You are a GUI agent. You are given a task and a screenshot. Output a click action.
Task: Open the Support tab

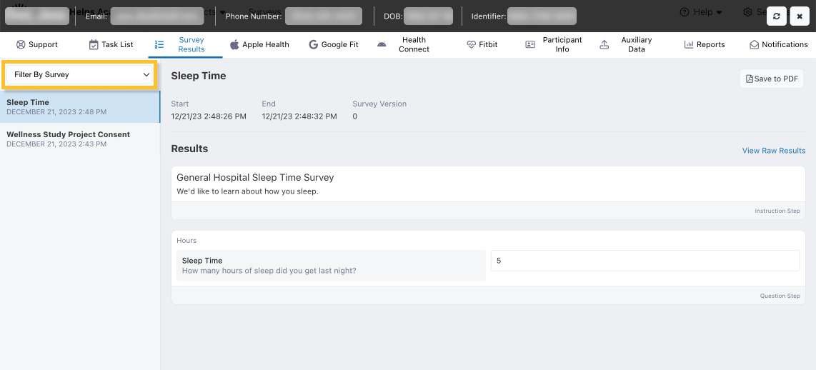tap(37, 44)
